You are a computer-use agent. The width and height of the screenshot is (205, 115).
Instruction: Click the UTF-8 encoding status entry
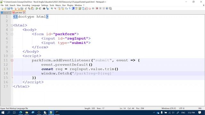coord(182,108)
